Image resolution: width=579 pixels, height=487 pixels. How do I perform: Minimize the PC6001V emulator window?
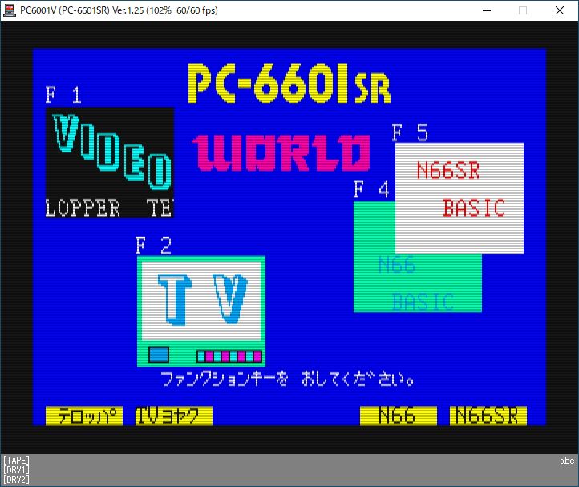[x=486, y=10]
